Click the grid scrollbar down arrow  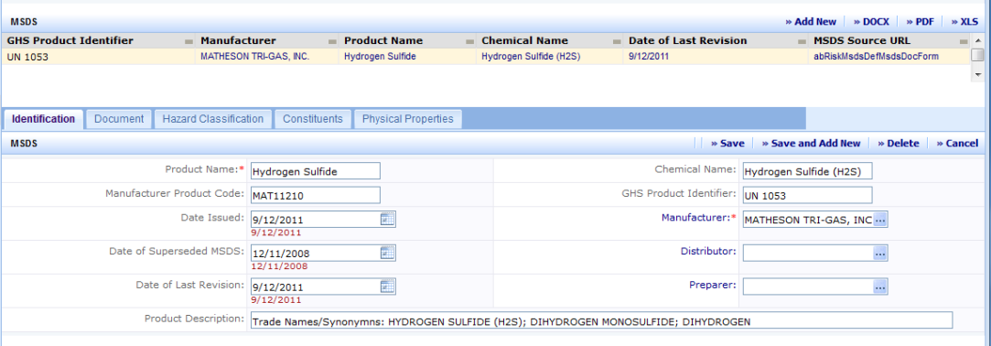tap(977, 75)
